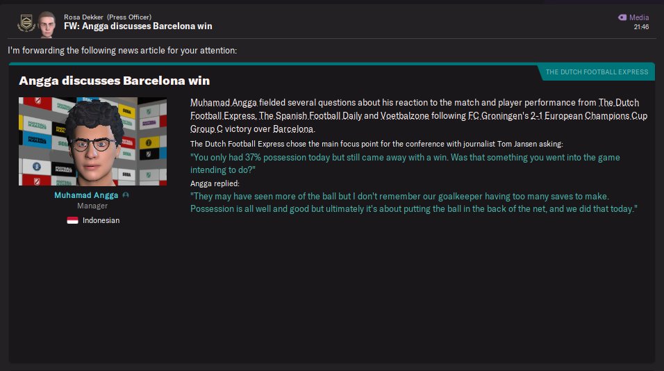This screenshot has width=664, height=371.
Task: Click the '37% possession' journalist question
Action: click(x=405, y=163)
